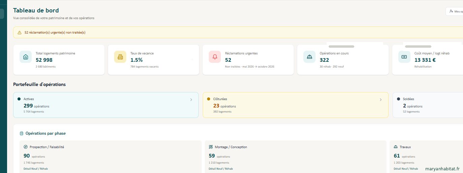This screenshot has height=173, width=463.
Task: Expand the Clôturées operations card chevron
Action: coord(381,99)
